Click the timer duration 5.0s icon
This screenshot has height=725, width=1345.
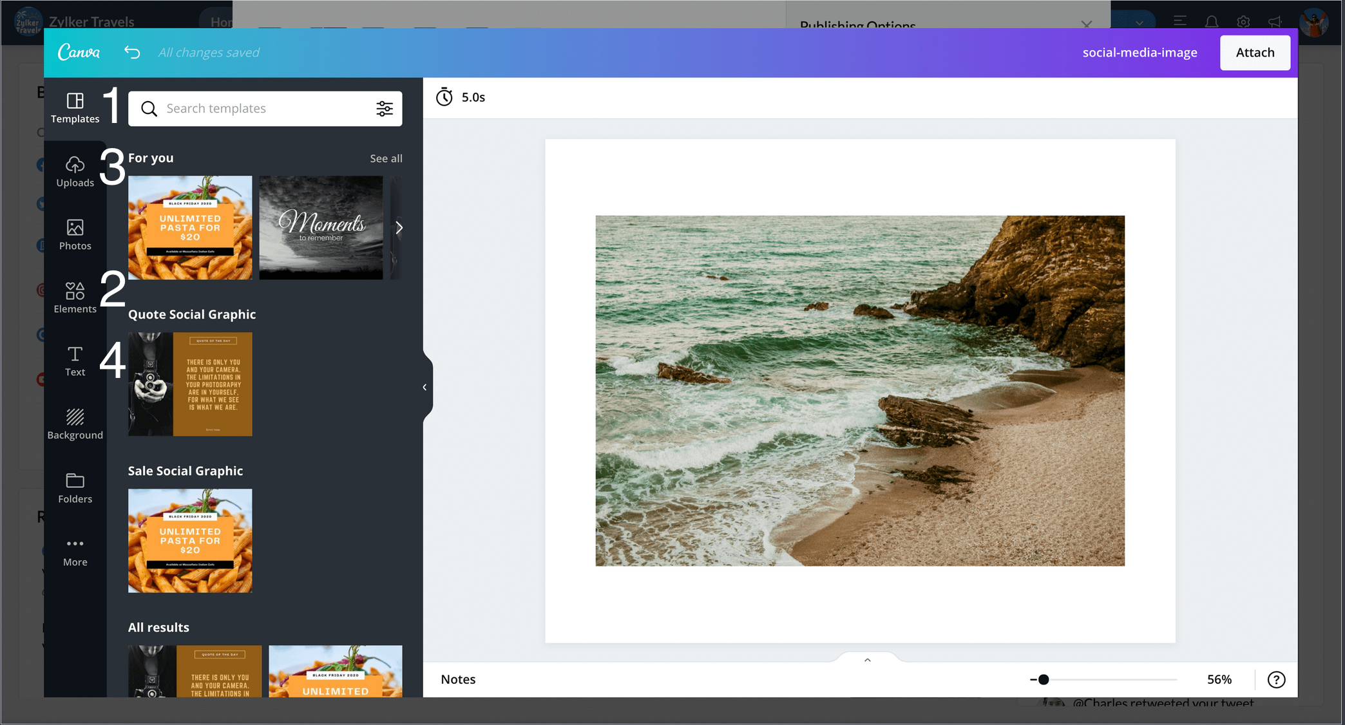[x=444, y=97]
